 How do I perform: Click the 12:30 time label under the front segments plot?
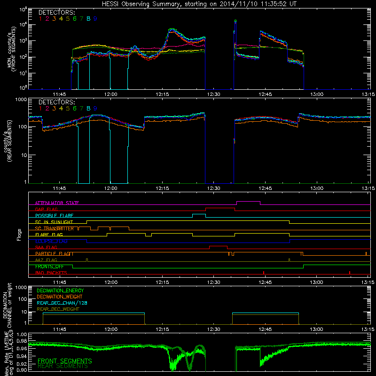click(x=214, y=94)
